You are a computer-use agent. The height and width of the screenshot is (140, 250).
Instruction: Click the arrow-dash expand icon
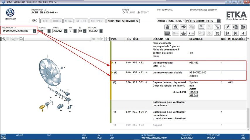pyautogui.click(x=191, y=33)
